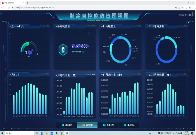Open the first bottom navigation tab
Image resolution: width=196 pixels, height=135 pixels.
pyautogui.click(x=67, y=125)
